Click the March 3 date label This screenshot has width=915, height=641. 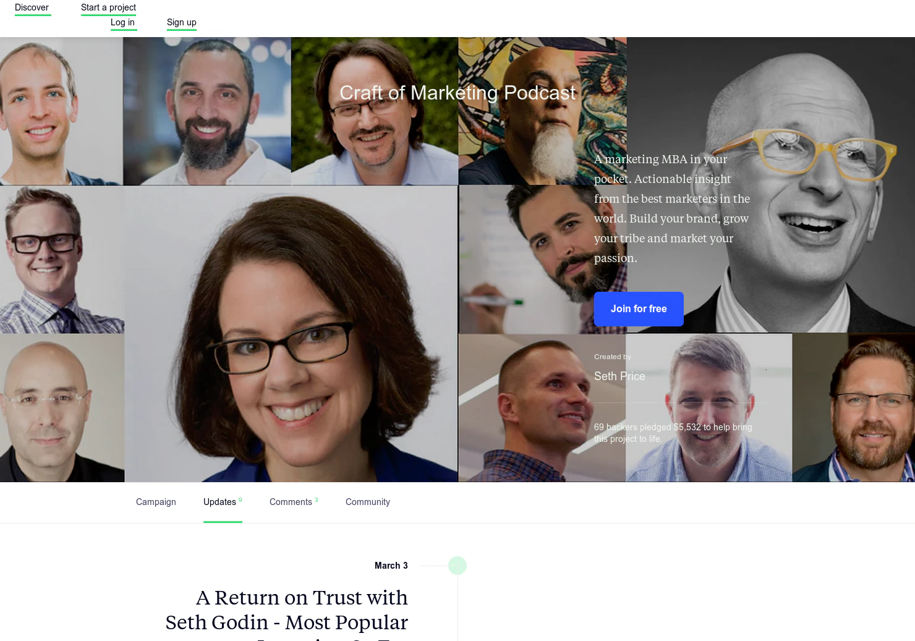391,566
